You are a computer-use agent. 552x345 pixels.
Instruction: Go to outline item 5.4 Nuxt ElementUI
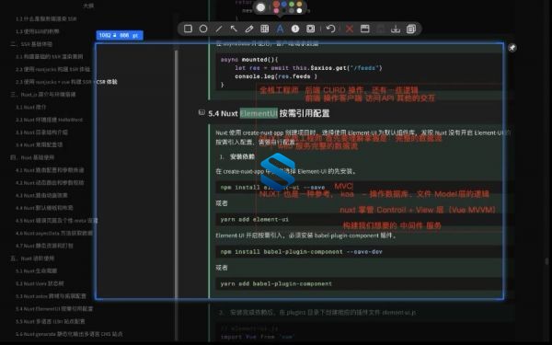(54, 309)
